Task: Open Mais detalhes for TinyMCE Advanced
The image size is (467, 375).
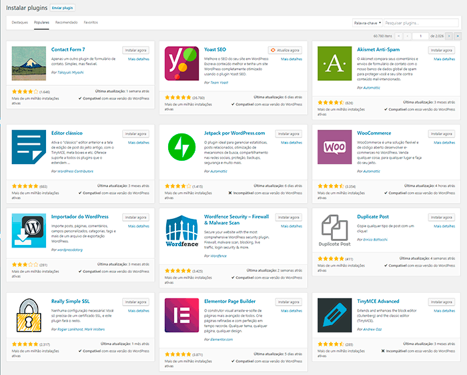Action: tap(444, 311)
